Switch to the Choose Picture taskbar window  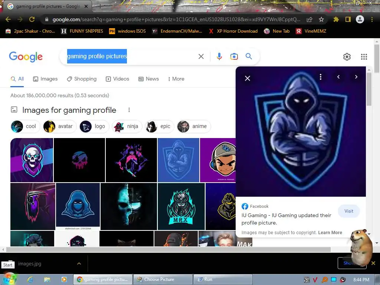coord(163,279)
